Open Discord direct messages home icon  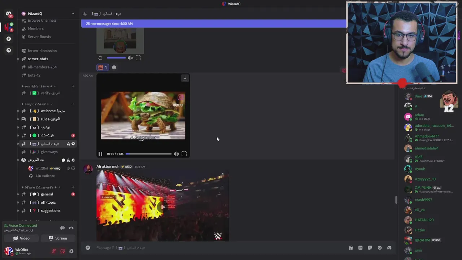tap(8, 14)
